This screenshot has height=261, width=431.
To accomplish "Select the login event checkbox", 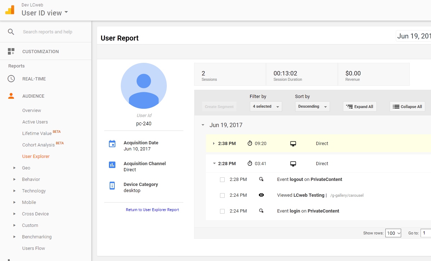I will (222, 211).
